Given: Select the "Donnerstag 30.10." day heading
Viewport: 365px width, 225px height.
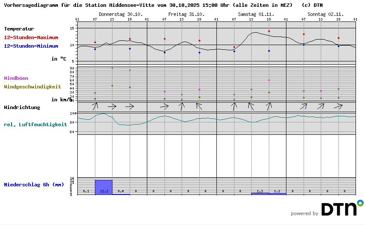Looking at the screenshot, I should tap(121, 14).
